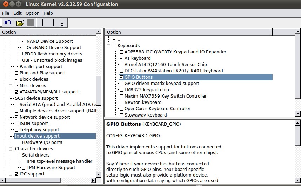Click the go-up '..' back arrow icon
301x186 pixels.
[x=114, y=39]
